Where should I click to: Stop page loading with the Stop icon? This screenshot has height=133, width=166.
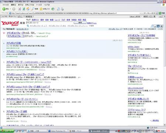pos(20,9)
